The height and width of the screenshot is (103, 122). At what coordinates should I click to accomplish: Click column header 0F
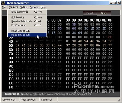pyautogui.click(x=110, y=20)
